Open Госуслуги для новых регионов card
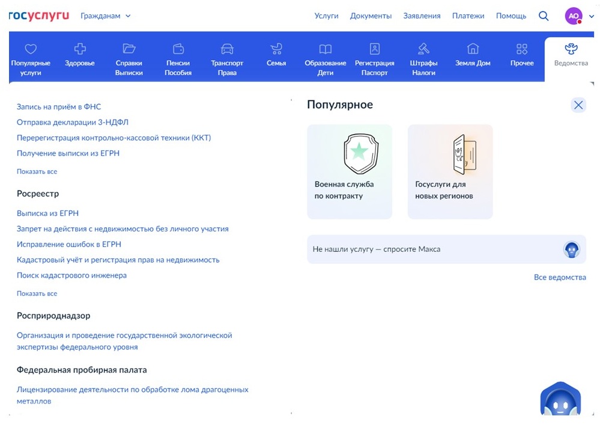Screen dimensions: 600x425 coord(450,171)
